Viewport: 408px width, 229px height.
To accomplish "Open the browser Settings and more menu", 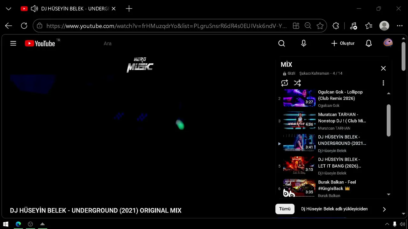I will point(400,26).
